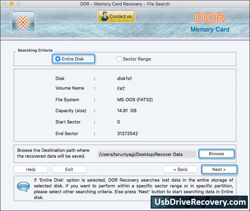250x211 pixels.
Task: Click the disk1s1 disk value
Action: [125, 79]
